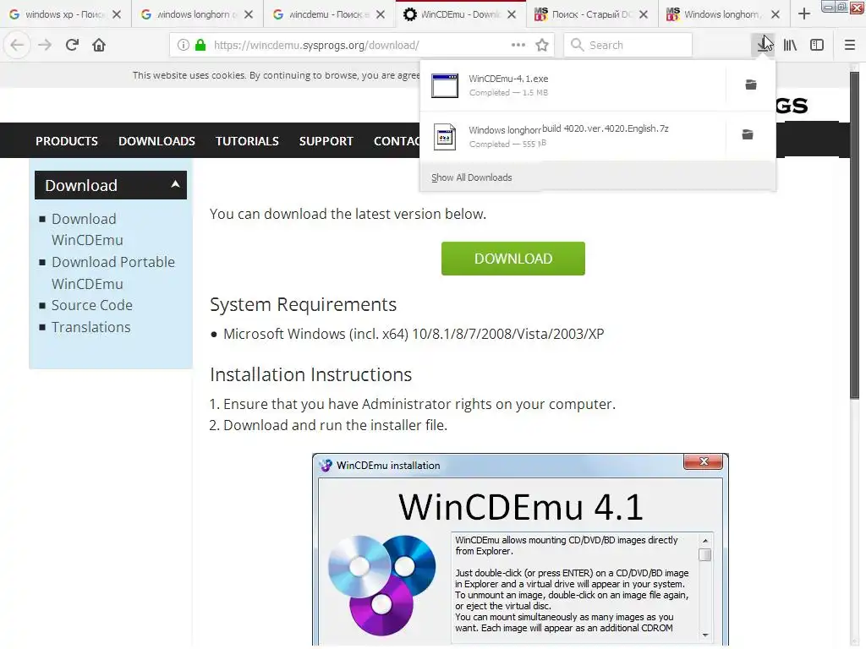Open containing folder for WinCDEmu-4.1.exe
The width and height of the screenshot is (866, 649).
pyautogui.click(x=751, y=85)
